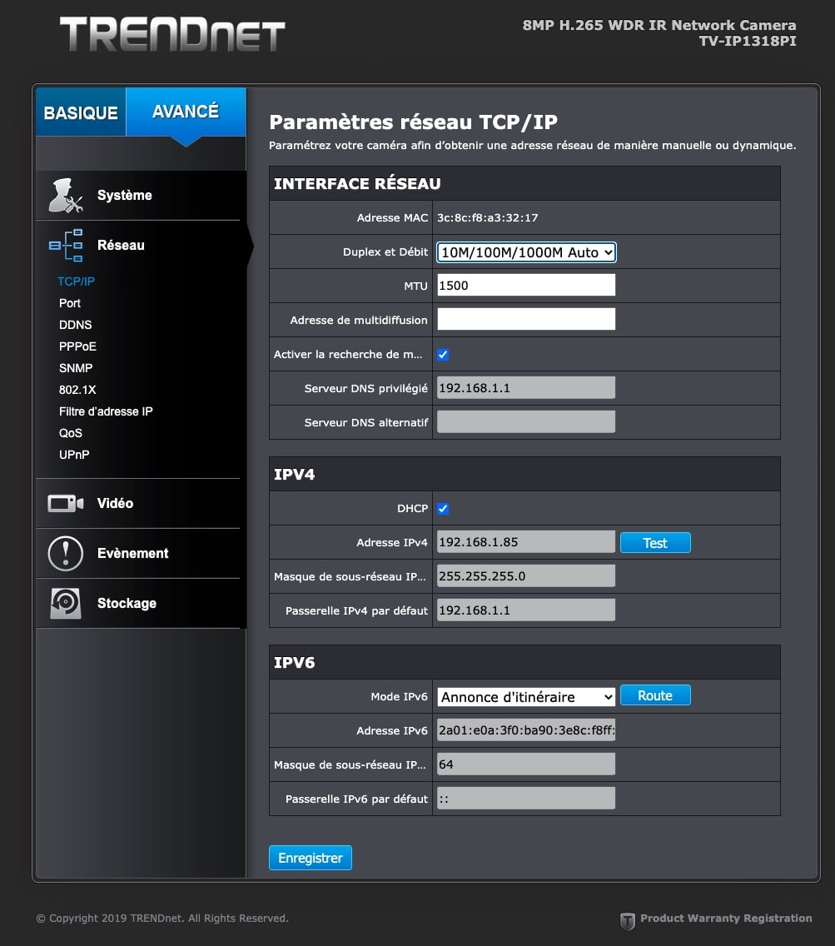Click into the MTU input field
835x946 pixels.
[526, 286]
